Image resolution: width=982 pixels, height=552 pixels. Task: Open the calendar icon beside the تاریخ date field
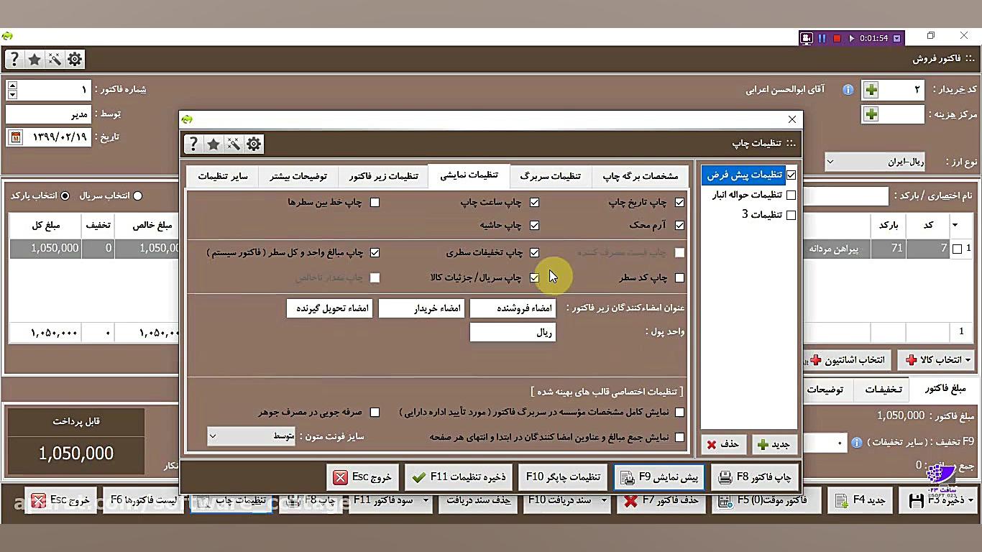16,137
